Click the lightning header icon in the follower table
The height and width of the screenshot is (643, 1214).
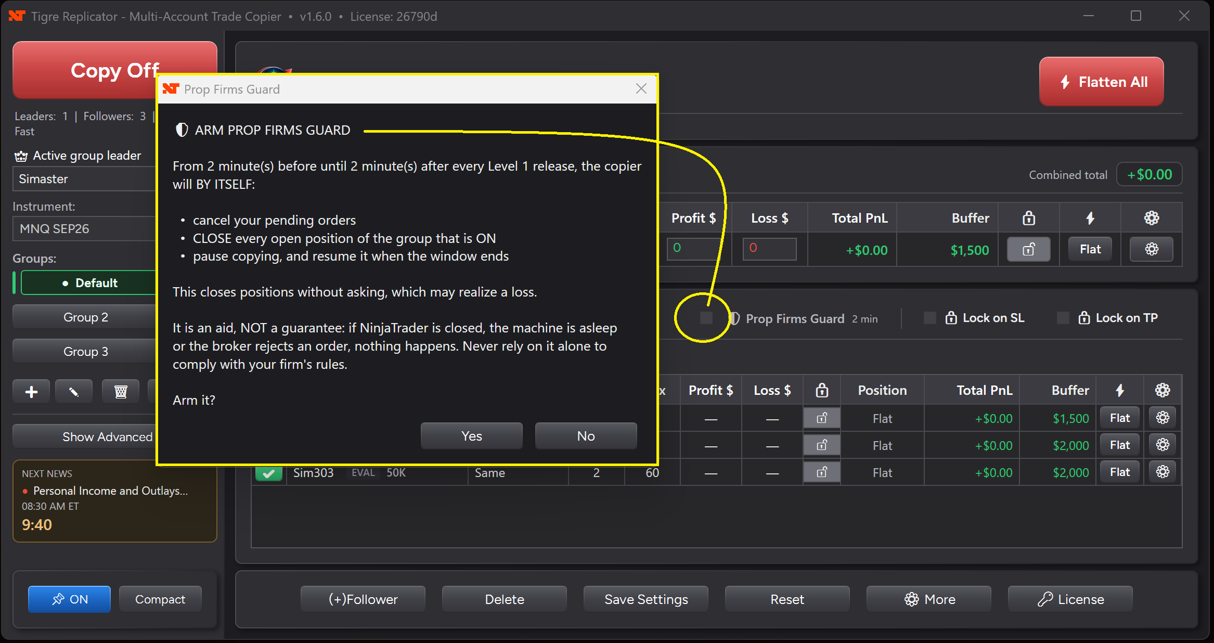(x=1120, y=390)
